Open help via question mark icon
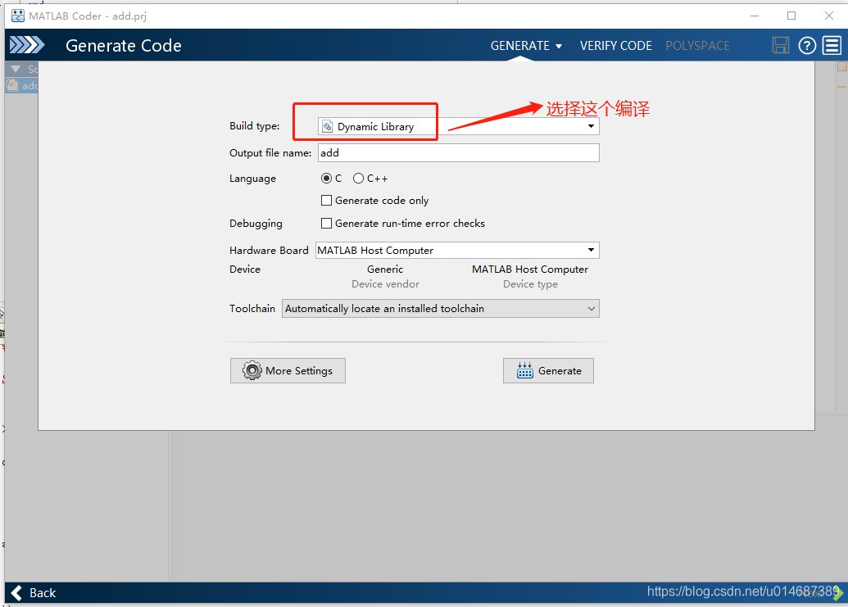Screen dimensions: 848x607 click(x=807, y=45)
